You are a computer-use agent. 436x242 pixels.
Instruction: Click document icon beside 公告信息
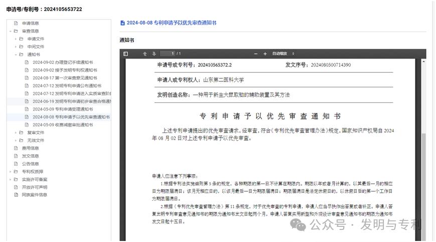[16, 164]
